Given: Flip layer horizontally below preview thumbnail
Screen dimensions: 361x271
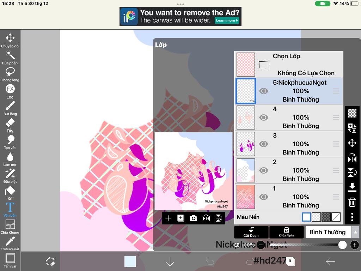Looking at the screenshot, I should [x=206, y=218].
